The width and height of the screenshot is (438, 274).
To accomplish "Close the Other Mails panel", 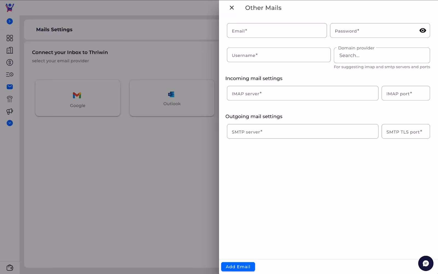I will [232, 8].
